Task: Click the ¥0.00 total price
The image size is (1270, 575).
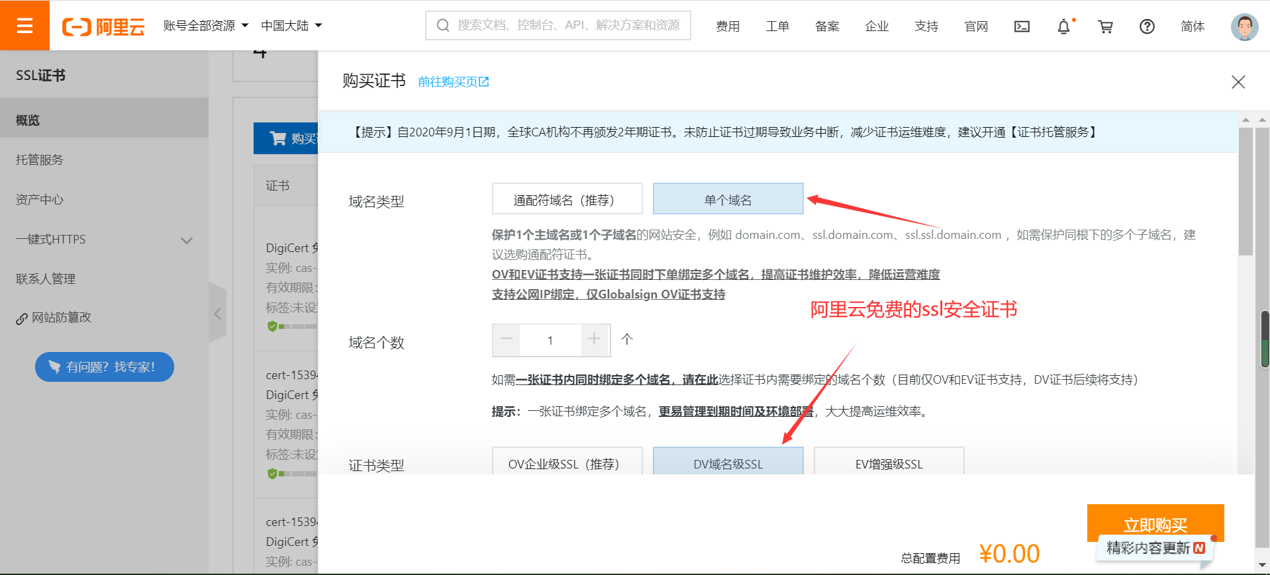Action: click(x=1009, y=554)
